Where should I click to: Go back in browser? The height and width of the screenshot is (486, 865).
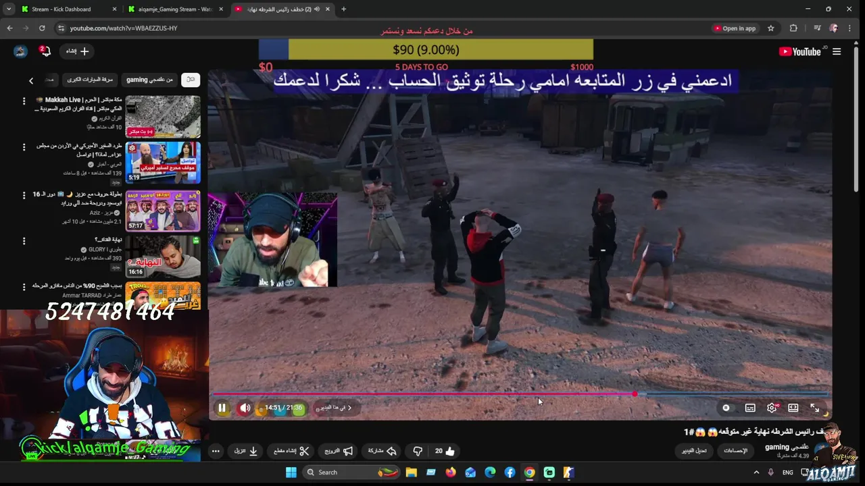tap(9, 28)
